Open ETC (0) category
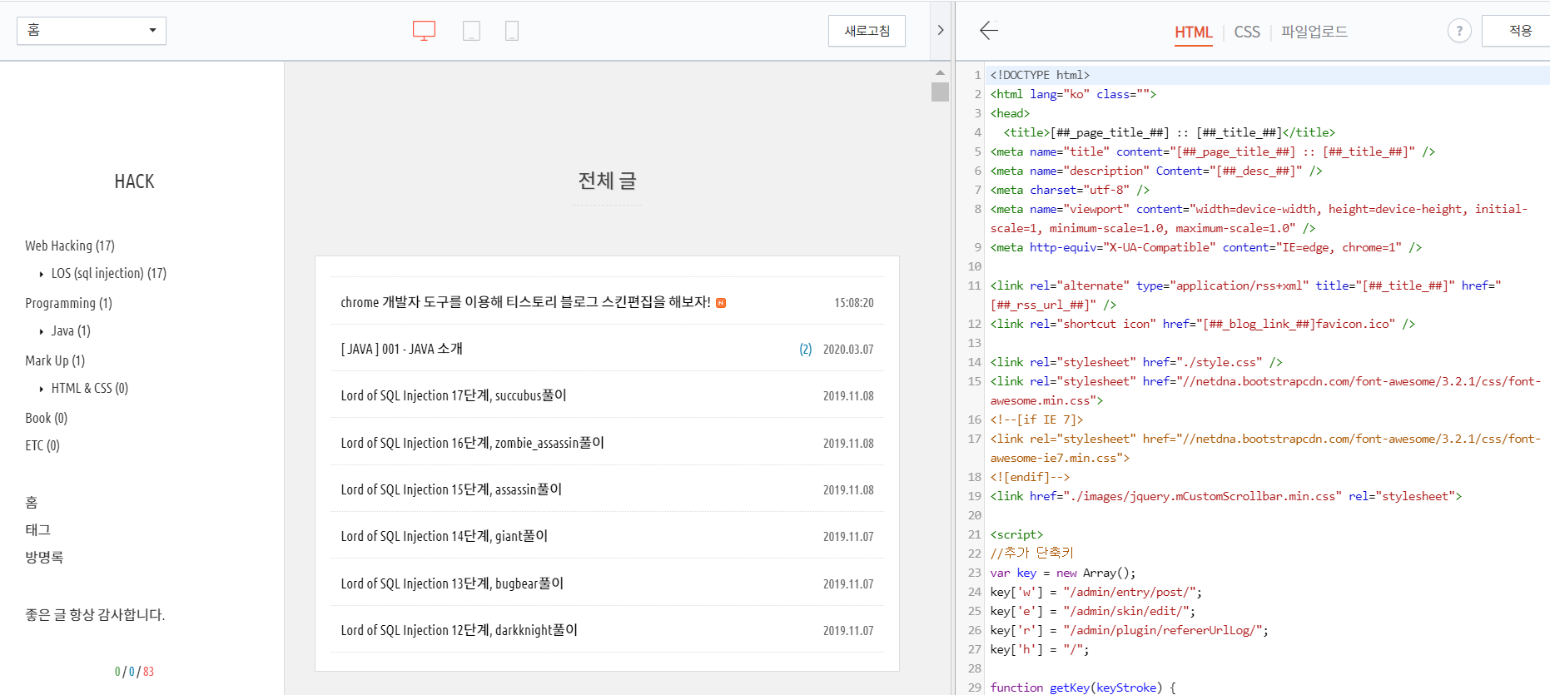The image size is (1550, 695). click(x=42, y=445)
